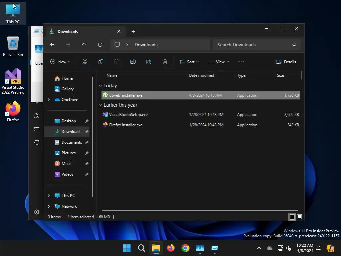Viewport: 341px width, 256px height.
Task: Sort by Size column header
Action: click(288, 75)
